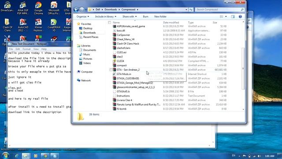This screenshot has height=159, width=282.
Task: Click the Action Center flag tray icon
Action: tap(244, 156)
